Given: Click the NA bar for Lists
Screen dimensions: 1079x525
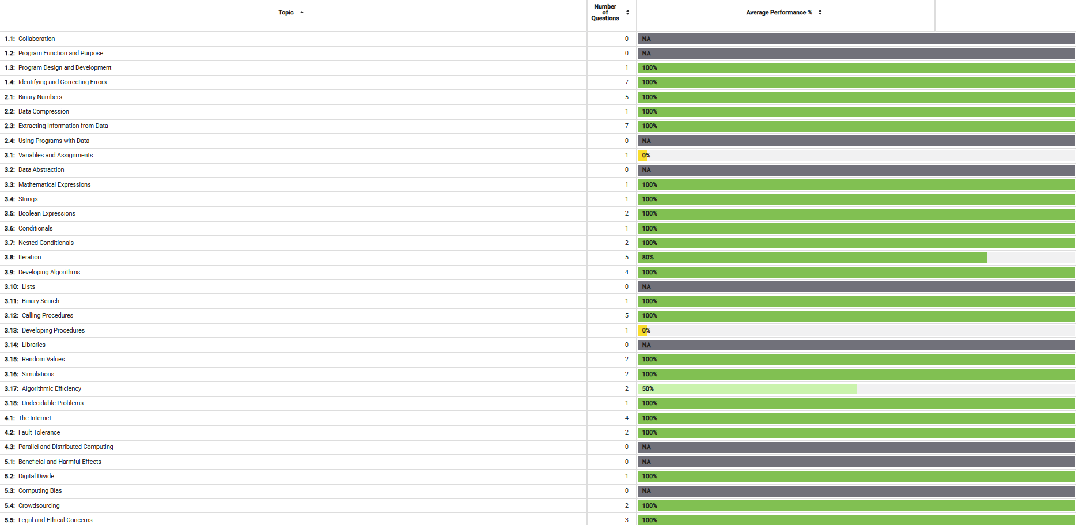Looking at the screenshot, I should [x=856, y=287].
